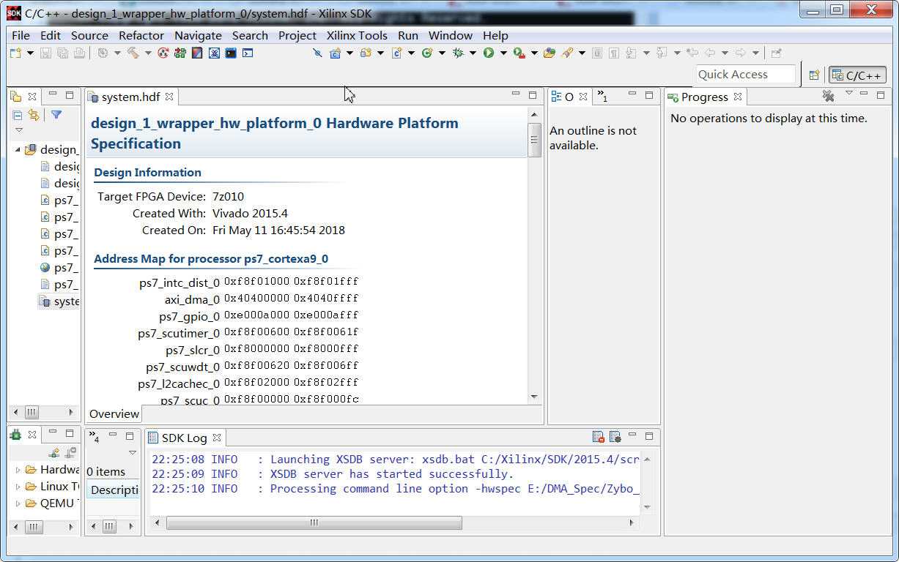The height and width of the screenshot is (562, 899).
Task: Open the Run configurations dropdown arrow
Action: tap(503, 53)
